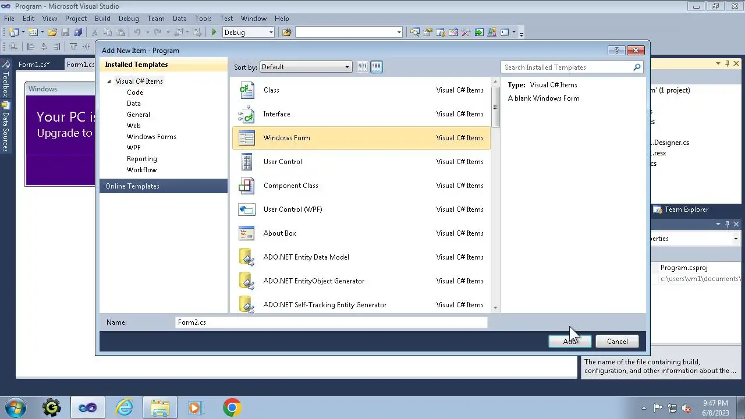Toggle auto-hide pin on Properties panel

click(x=727, y=224)
